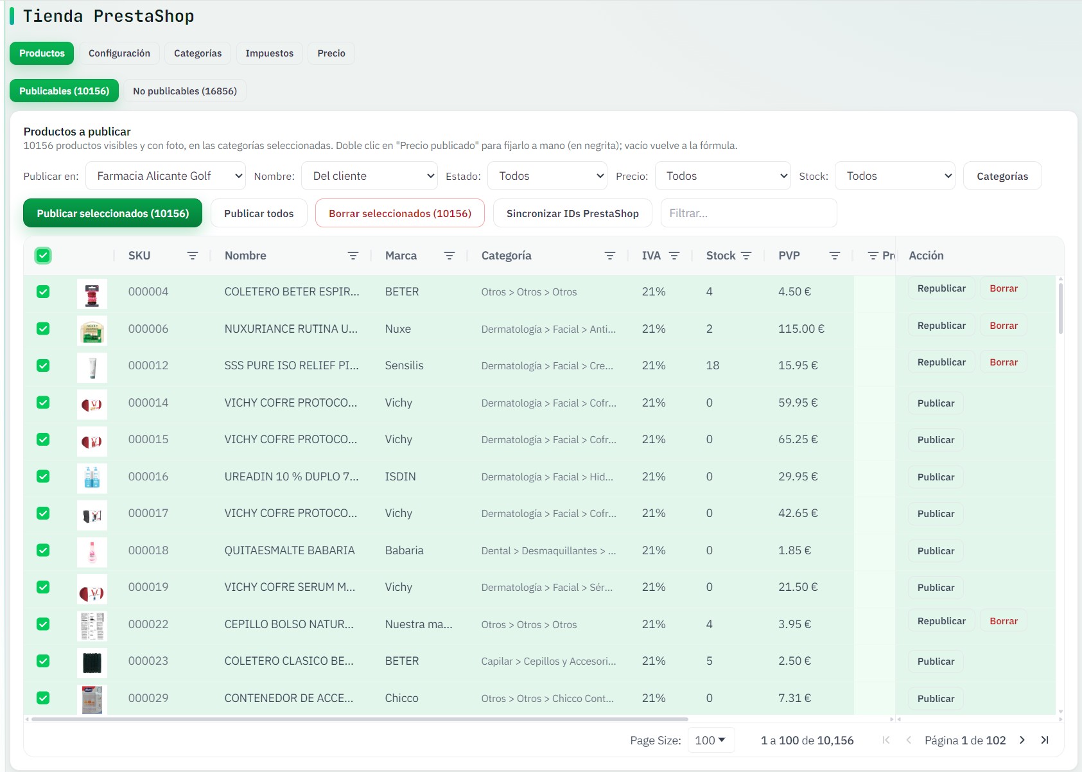
Task: Open the Precio tab
Action: (x=331, y=53)
